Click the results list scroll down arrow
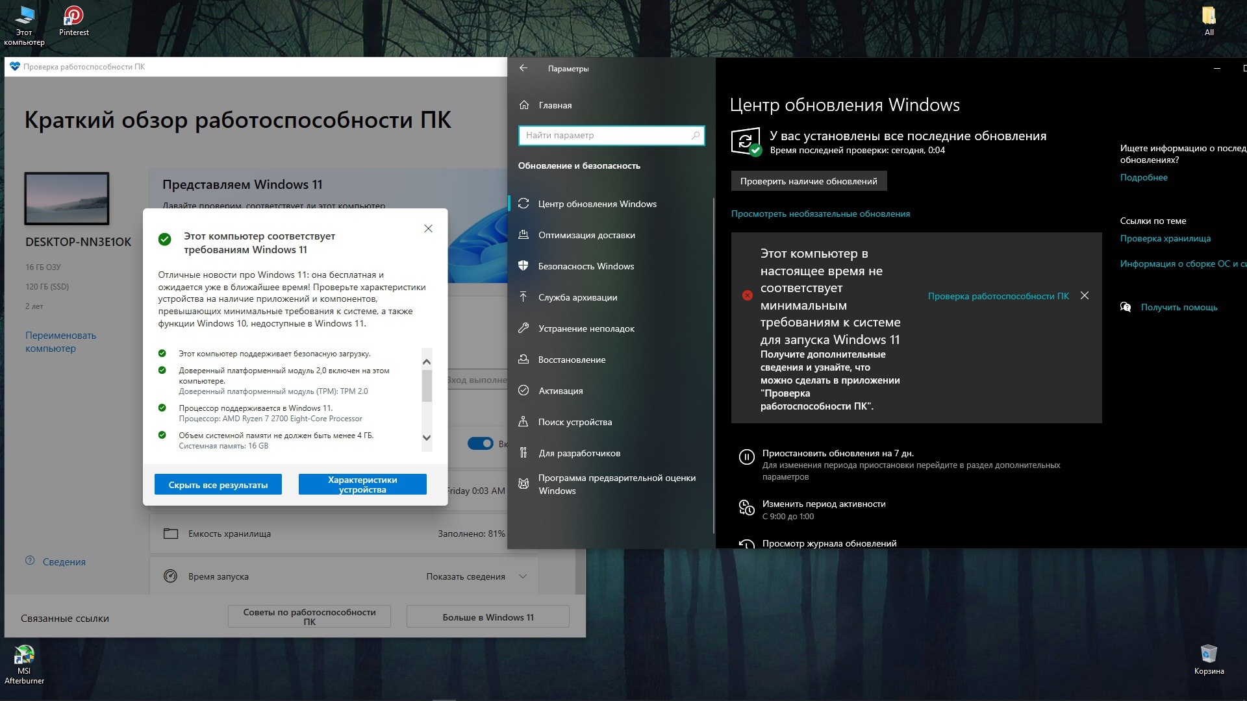This screenshot has height=701, width=1247. point(427,437)
